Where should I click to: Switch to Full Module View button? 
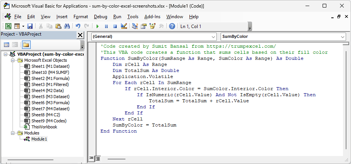98,159
